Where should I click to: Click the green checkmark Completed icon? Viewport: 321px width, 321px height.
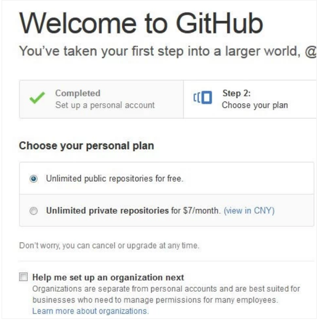coord(36,99)
